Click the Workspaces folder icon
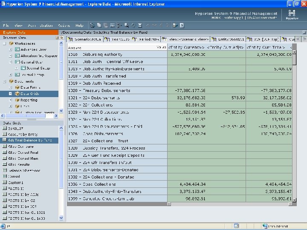The image size is (307, 230). [11, 43]
